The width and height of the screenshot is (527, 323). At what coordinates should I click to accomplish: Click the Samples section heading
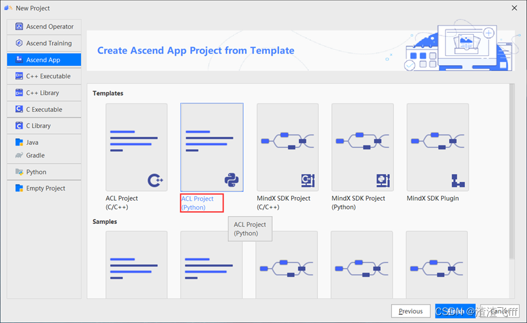tap(105, 221)
